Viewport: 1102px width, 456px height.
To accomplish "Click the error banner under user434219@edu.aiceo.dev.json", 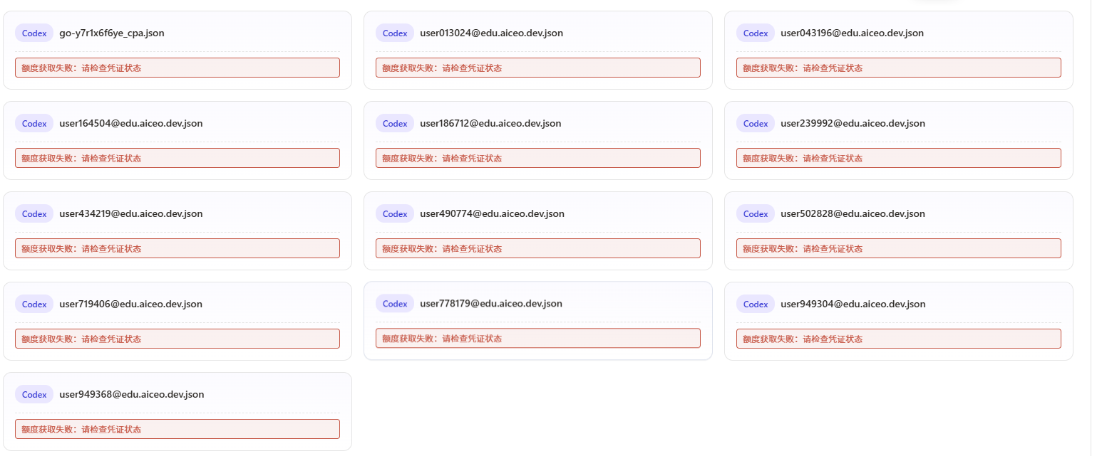I will (177, 248).
